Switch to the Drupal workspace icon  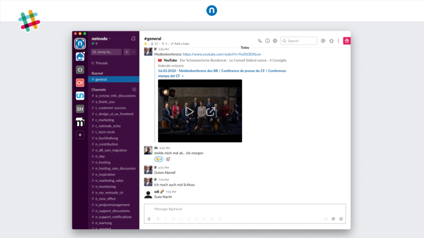point(80,56)
